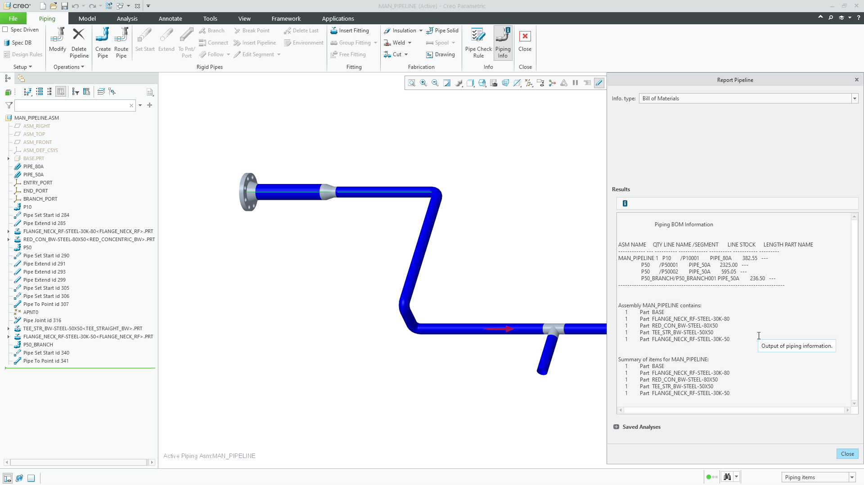The height and width of the screenshot is (485, 864).
Task: Click the Insert Fitting tool
Action: click(350, 31)
